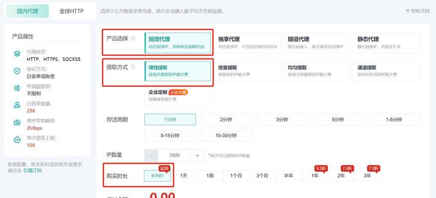Screen dimensions: 436x198
Task: Click the 每天可以提取的IP数量 hint text
Action: tap(229, 156)
